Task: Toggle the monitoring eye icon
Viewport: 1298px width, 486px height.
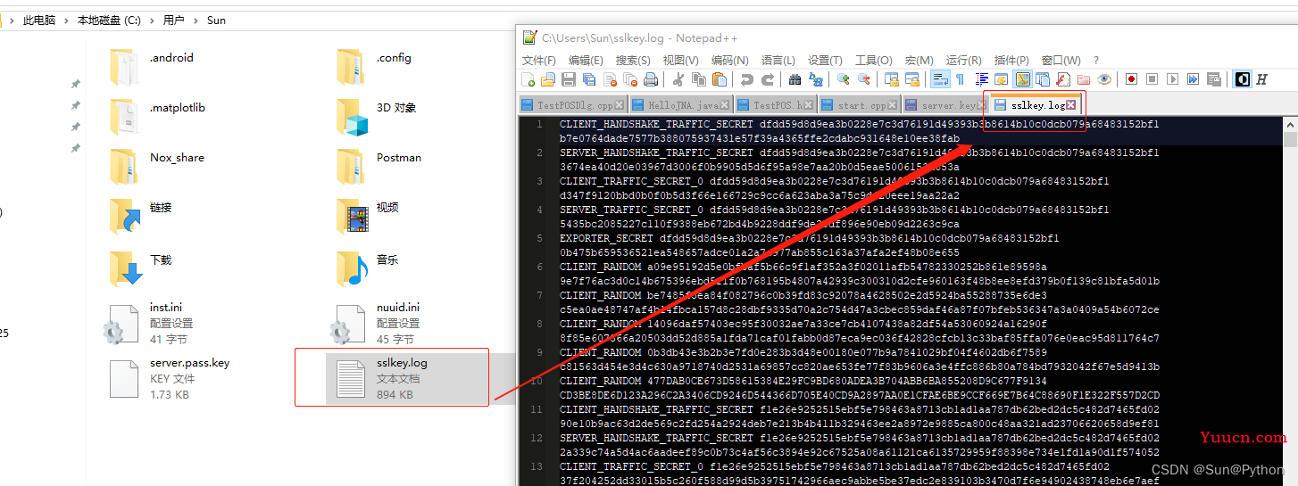Action: pos(1104,79)
